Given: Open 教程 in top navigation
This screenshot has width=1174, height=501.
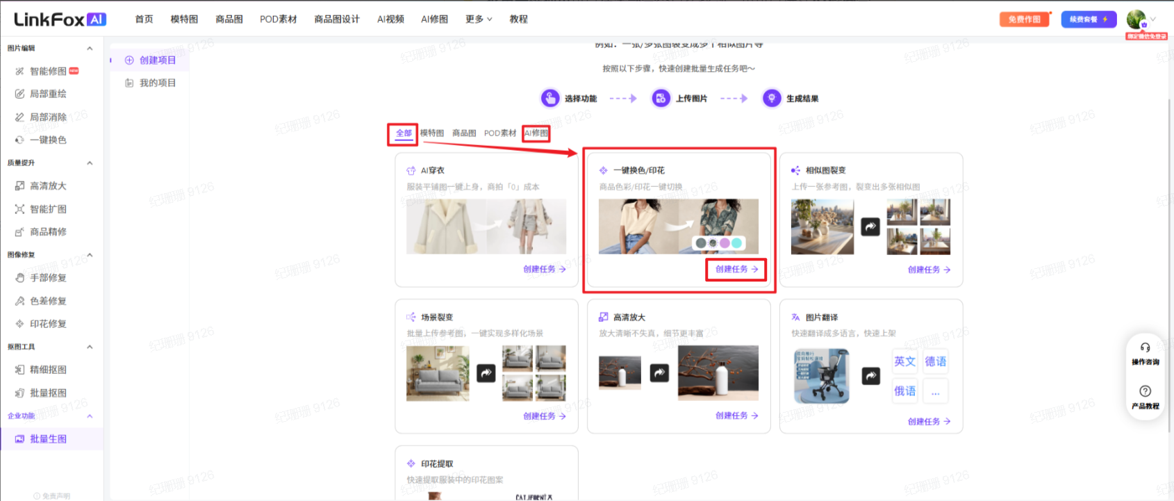Looking at the screenshot, I should pos(518,19).
